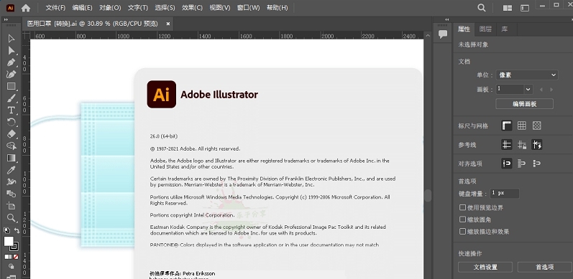Open the 视图(V) menu
The width and height of the screenshot is (573, 279).
219,8
